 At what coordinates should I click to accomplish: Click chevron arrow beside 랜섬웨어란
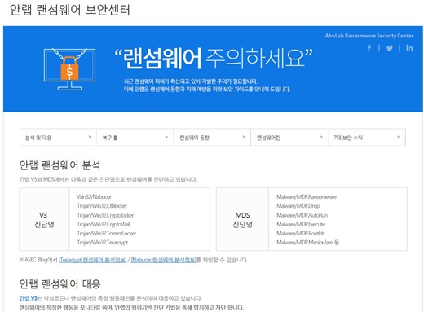point(321,137)
